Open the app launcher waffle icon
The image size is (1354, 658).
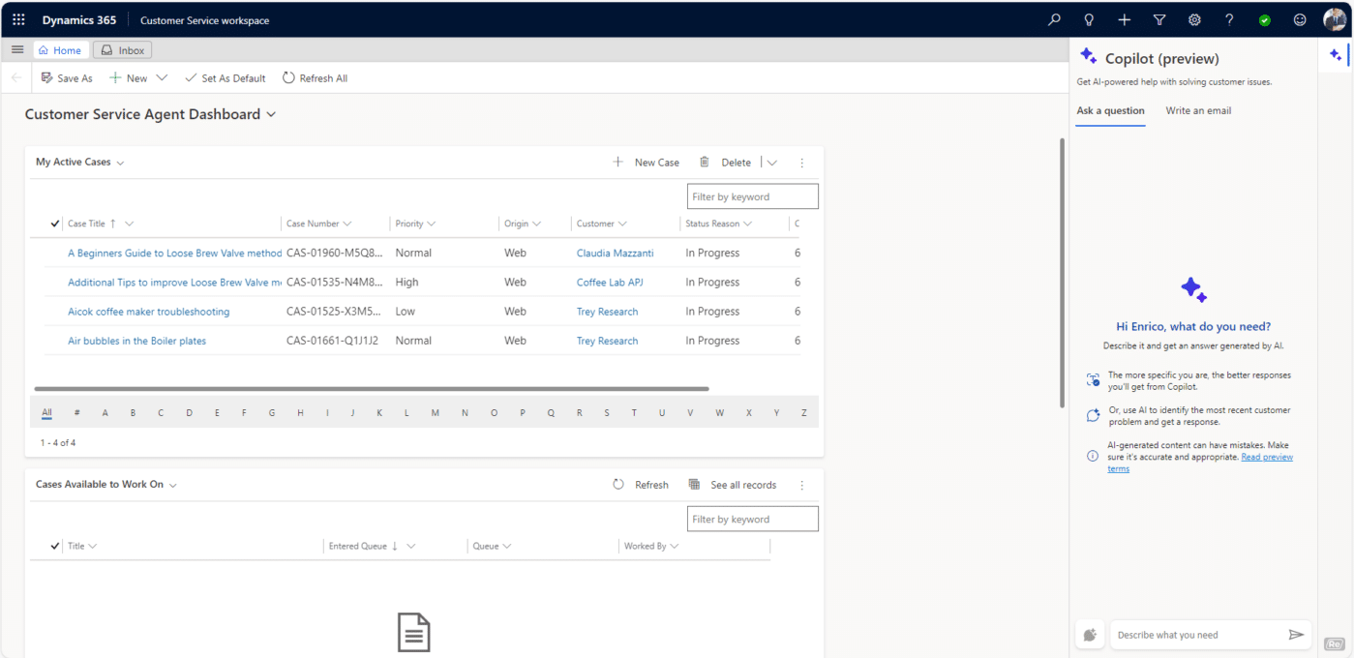[18, 19]
